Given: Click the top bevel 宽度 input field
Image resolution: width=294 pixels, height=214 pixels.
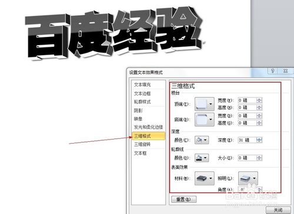Looking at the screenshot, I should tap(248, 100).
